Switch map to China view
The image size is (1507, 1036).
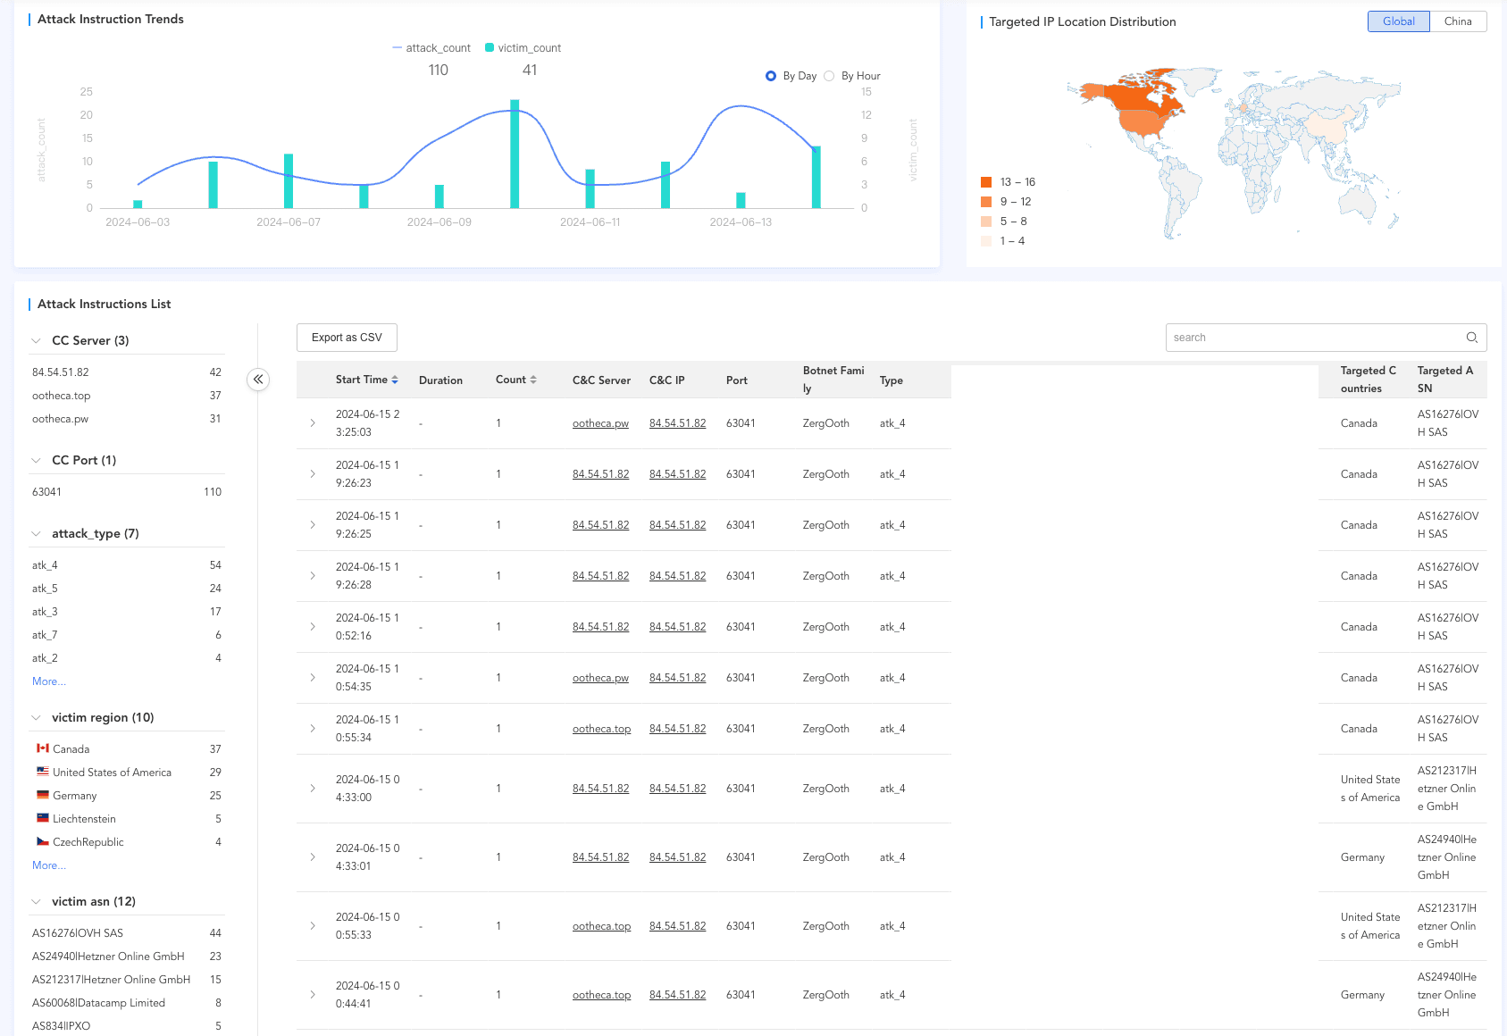[1458, 21]
